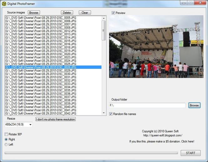Select DSC_0005.JPG in the source list
The width and height of the screenshot is (208, 162).
pos(41,18)
